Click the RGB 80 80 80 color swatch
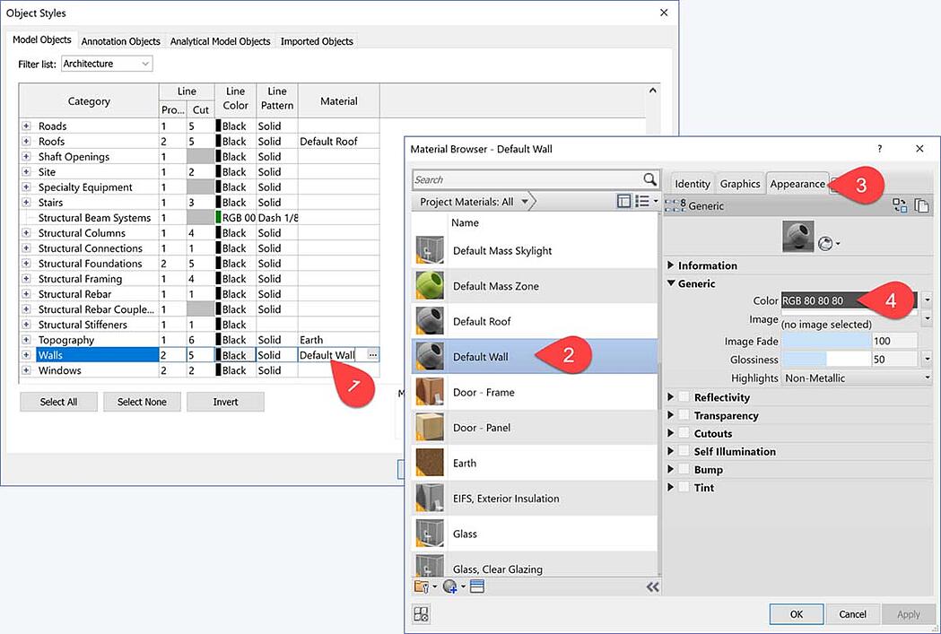941x634 pixels. pos(825,301)
